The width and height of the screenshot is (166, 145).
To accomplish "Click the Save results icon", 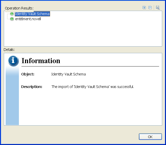I will tap(158, 8).
